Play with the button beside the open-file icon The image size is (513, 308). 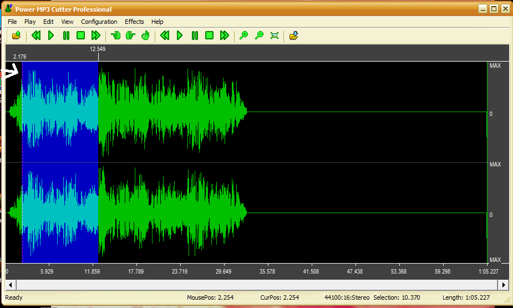tap(51, 36)
